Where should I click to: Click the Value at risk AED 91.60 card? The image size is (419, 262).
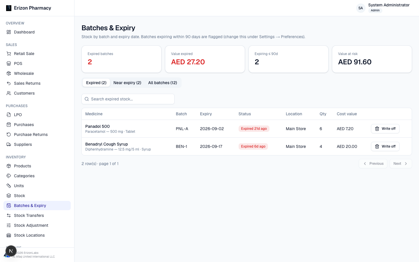coord(372,59)
